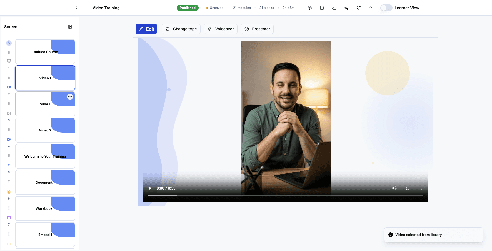The width and height of the screenshot is (492, 251).
Task: Open the video player three-dot menu
Action: click(421, 188)
